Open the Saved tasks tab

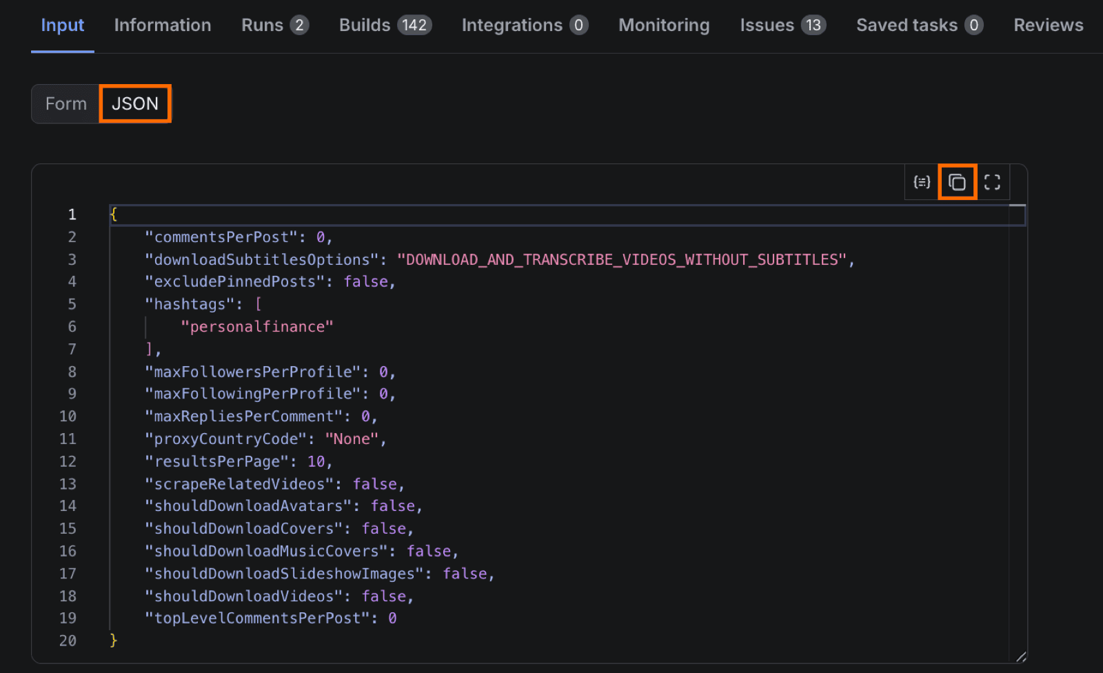pyautogui.click(x=920, y=26)
